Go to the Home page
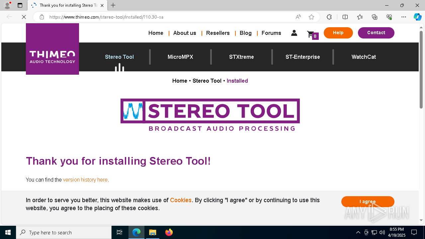The image size is (425, 239). (x=156, y=33)
